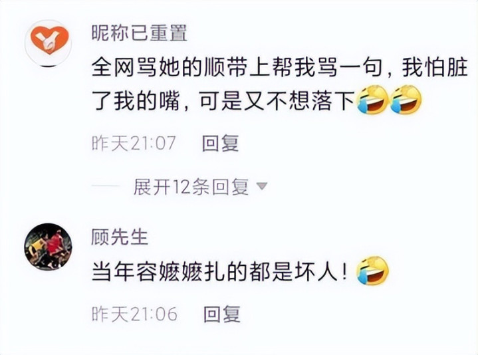Click the second laughing-crying emoji in top comment
This screenshot has height=355, width=478.
(x=406, y=100)
